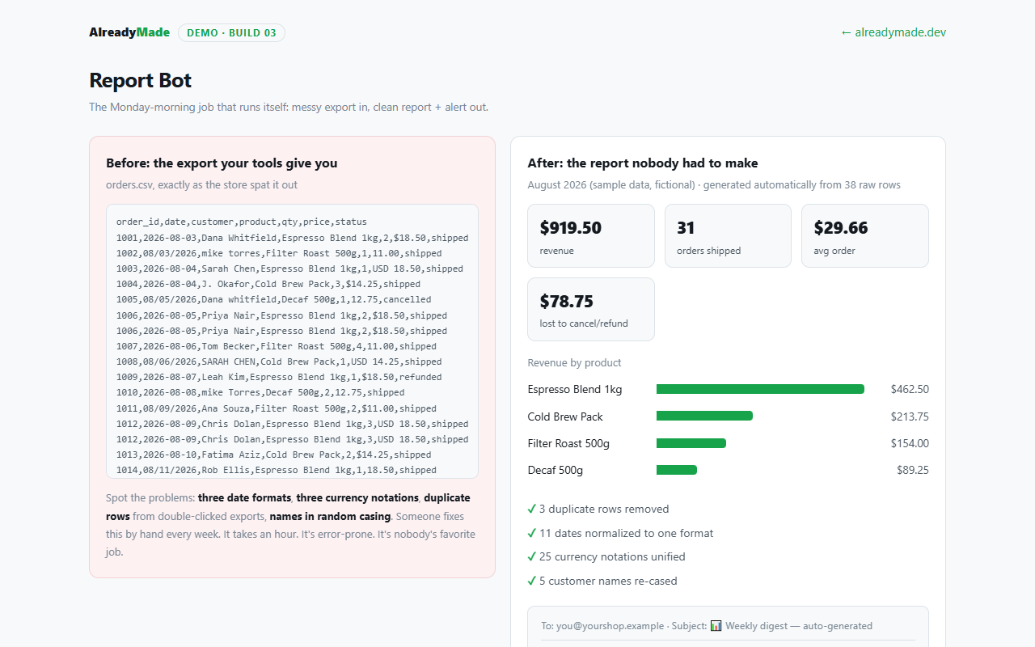Click the email To/Subject header line
This screenshot has width=1035, height=647.
tap(707, 625)
